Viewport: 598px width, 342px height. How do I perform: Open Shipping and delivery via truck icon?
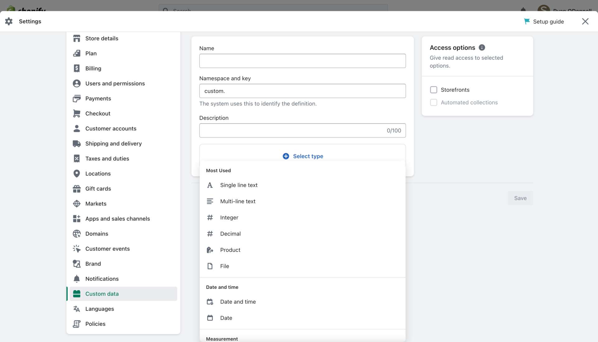point(77,144)
